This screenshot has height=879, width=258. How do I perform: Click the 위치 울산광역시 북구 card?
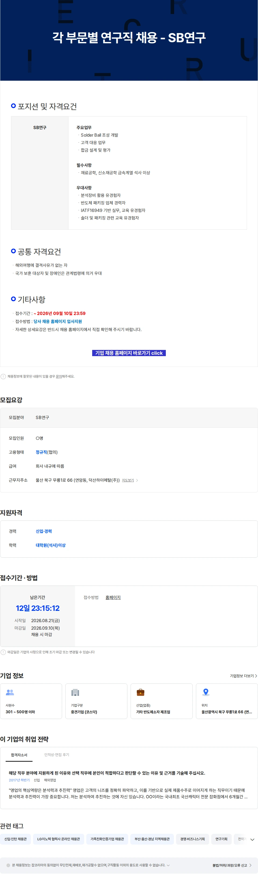(227, 701)
